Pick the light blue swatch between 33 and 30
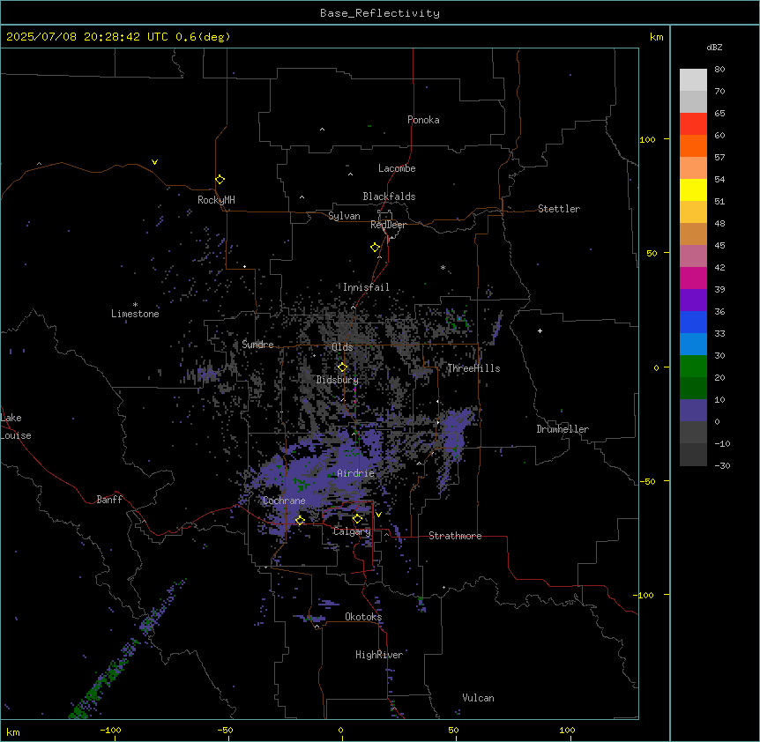 [693, 345]
